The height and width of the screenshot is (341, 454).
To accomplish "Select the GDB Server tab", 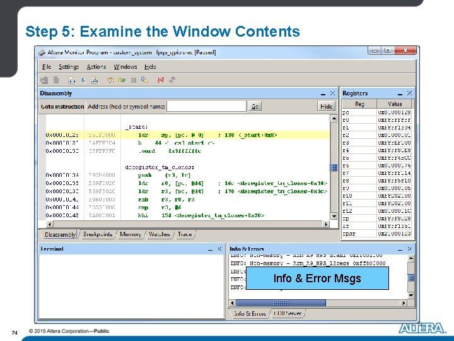I will click(x=288, y=313).
